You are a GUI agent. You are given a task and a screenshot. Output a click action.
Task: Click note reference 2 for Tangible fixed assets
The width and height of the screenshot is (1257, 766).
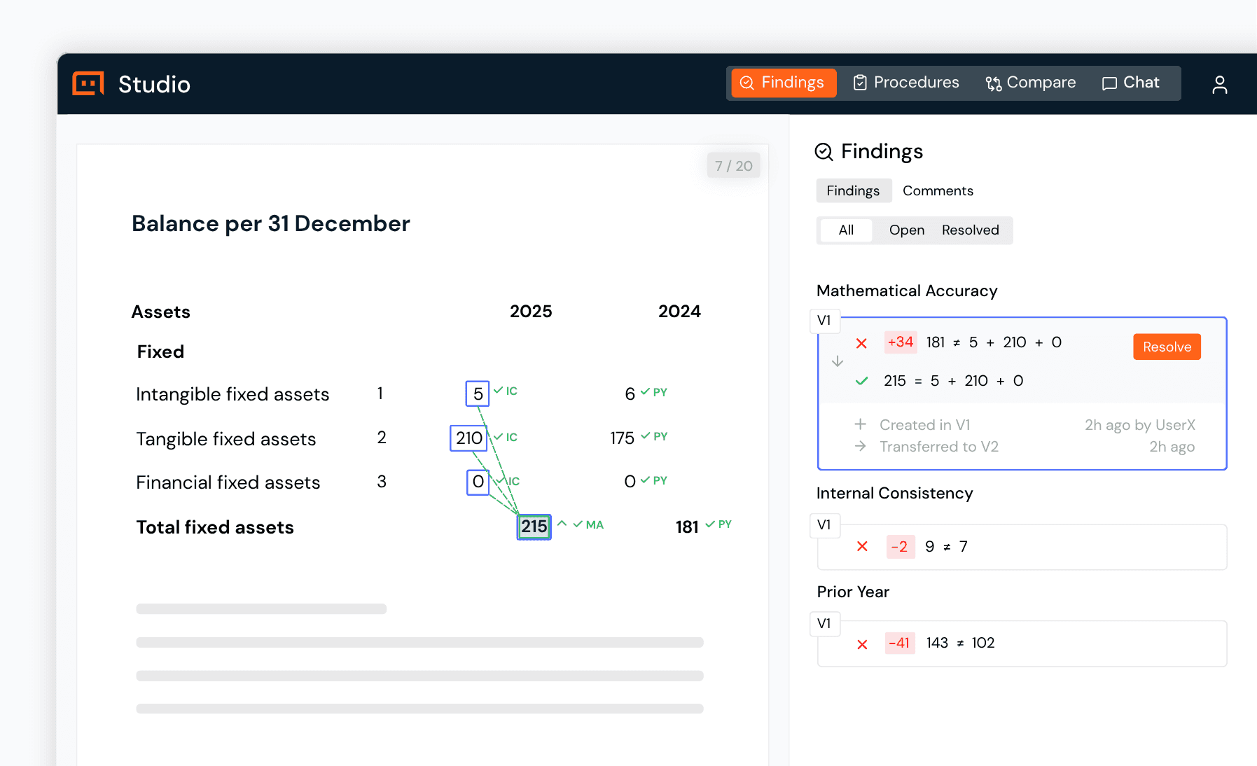382,437
